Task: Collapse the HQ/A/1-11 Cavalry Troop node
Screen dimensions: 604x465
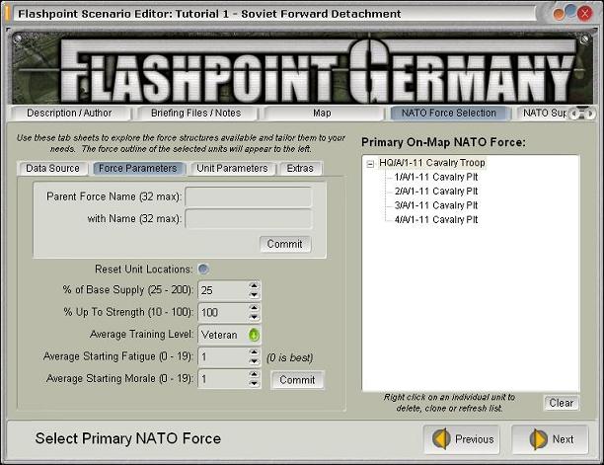Action: [x=370, y=164]
